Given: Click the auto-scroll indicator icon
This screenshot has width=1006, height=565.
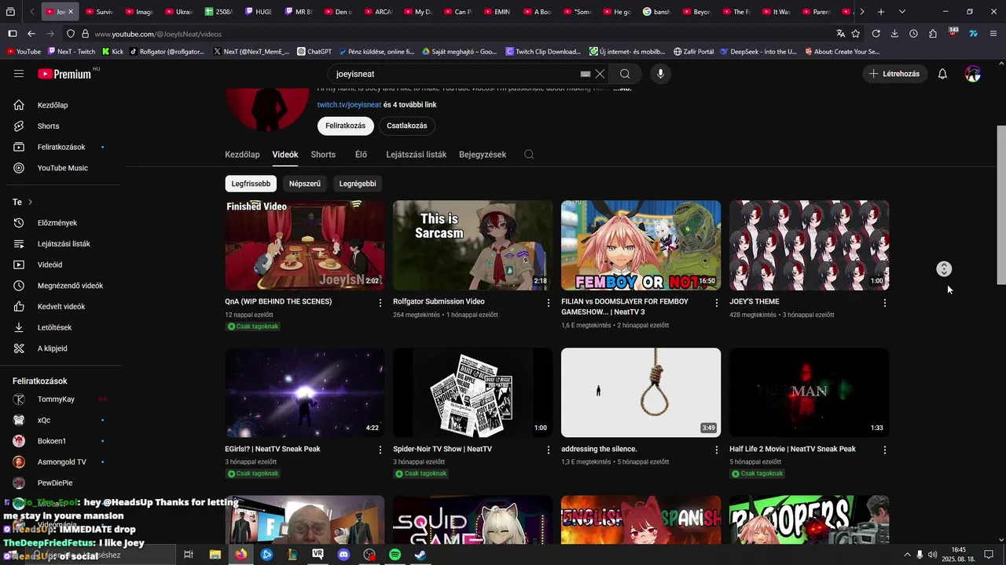Looking at the screenshot, I should [x=944, y=269].
